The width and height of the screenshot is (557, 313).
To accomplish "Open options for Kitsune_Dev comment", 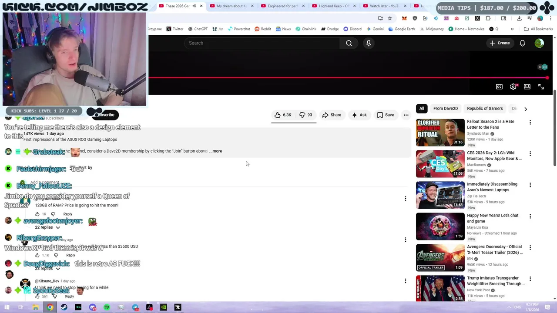I will pyautogui.click(x=406, y=281).
